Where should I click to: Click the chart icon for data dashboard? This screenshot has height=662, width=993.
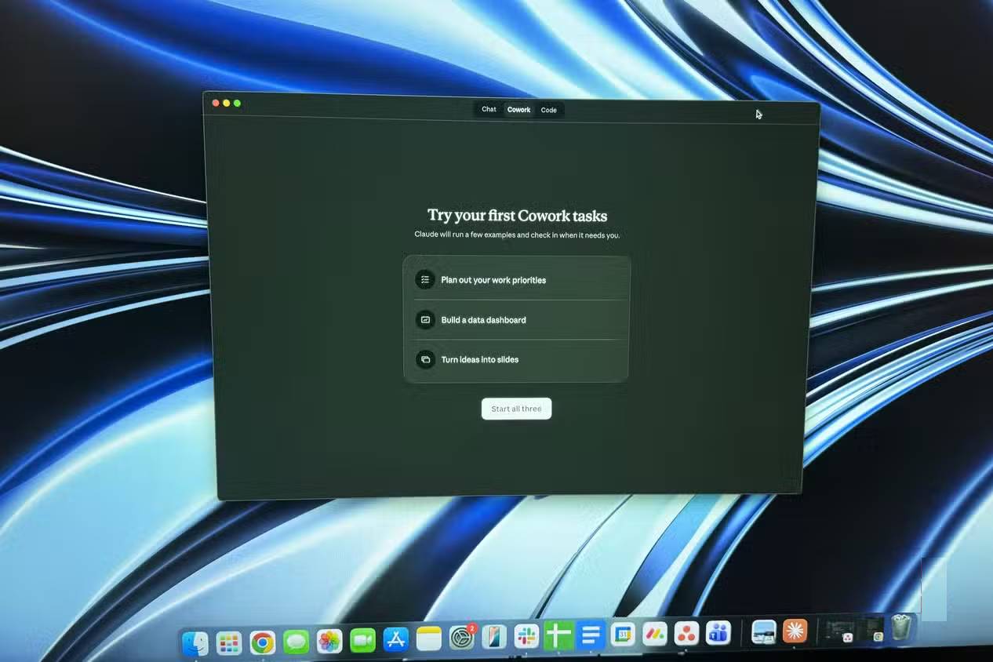tap(425, 320)
